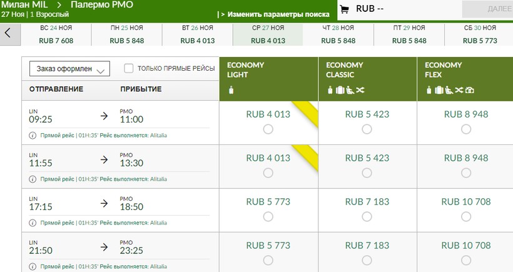Click flight change arrows icon under Economy Classic
Viewport: 513px width, 272px height.
[x=360, y=90]
